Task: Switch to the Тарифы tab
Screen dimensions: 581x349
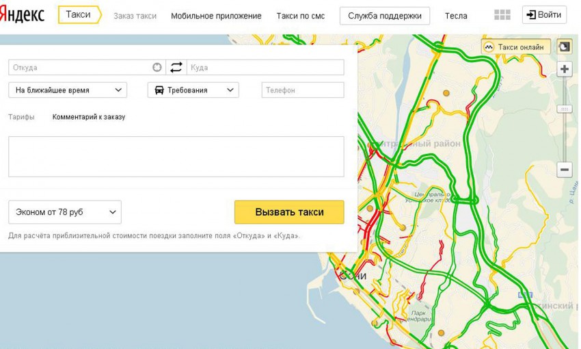Action: tap(21, 117)
